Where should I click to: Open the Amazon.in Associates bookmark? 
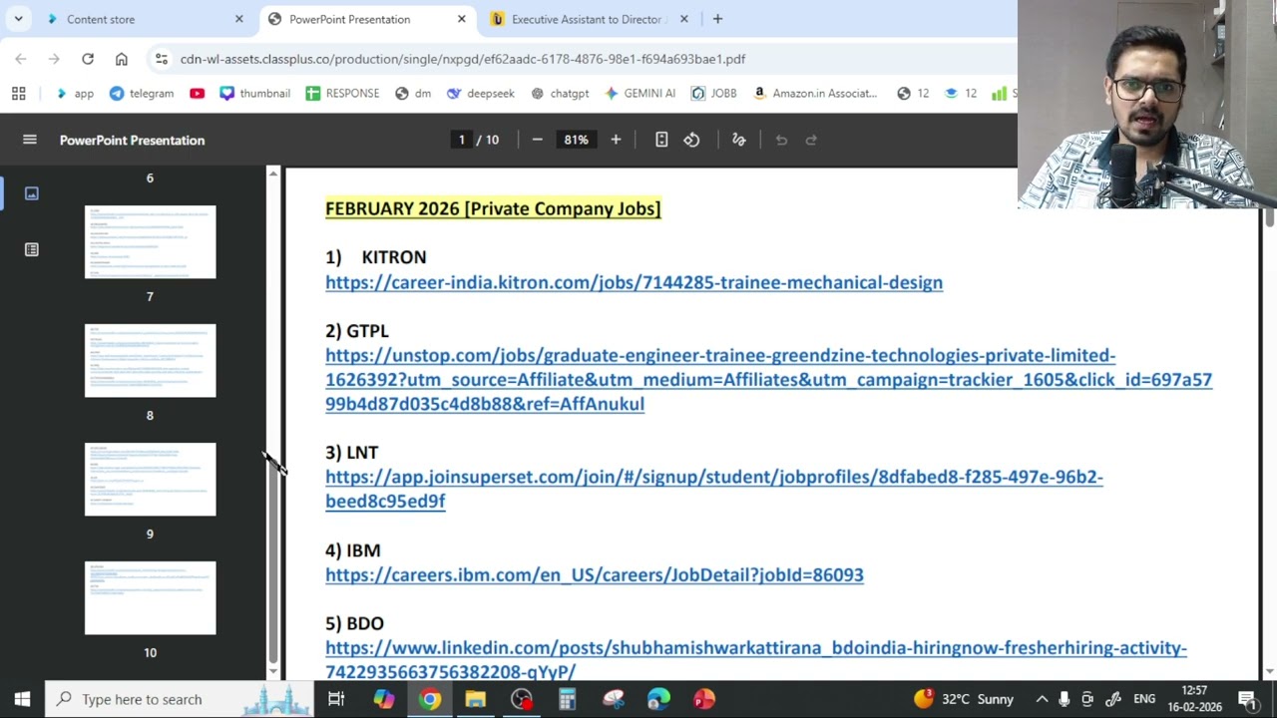tap(815, 93)
